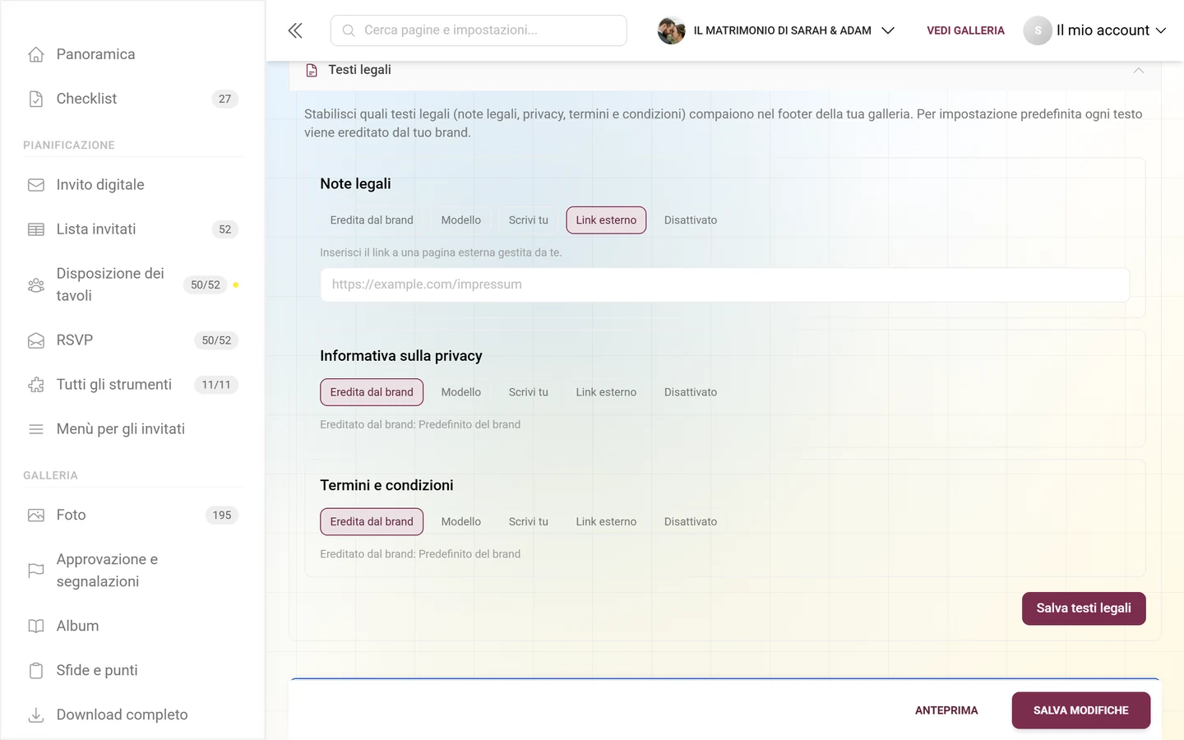Click the Lista invitati table icon

pyautogui.click(x=36, y=229)
